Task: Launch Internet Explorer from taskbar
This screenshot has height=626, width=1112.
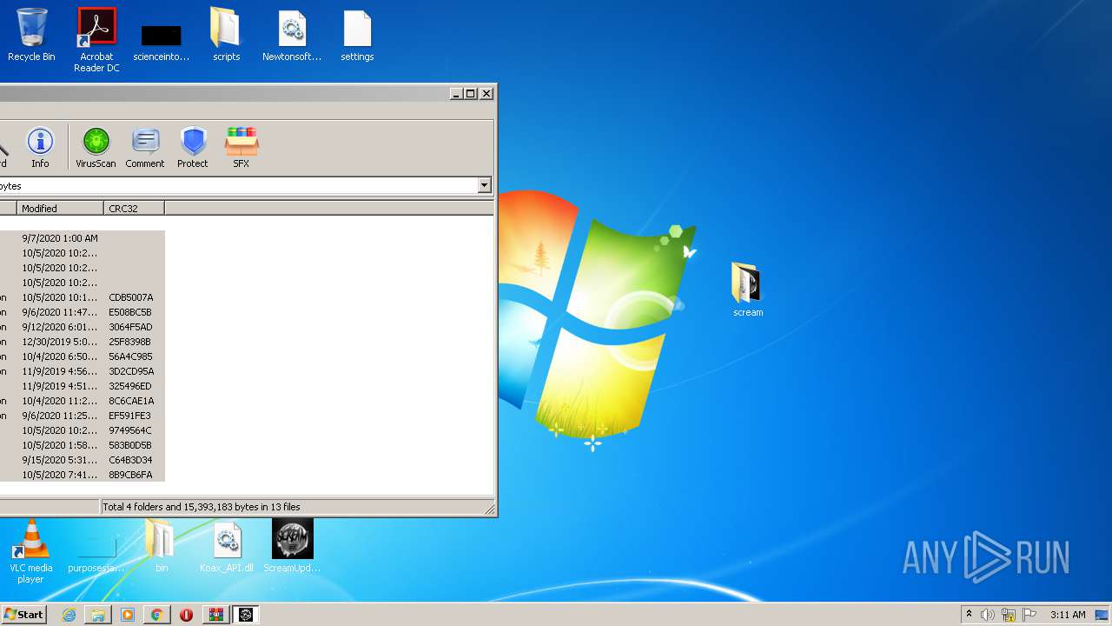Action: click(x=69, y=615)
